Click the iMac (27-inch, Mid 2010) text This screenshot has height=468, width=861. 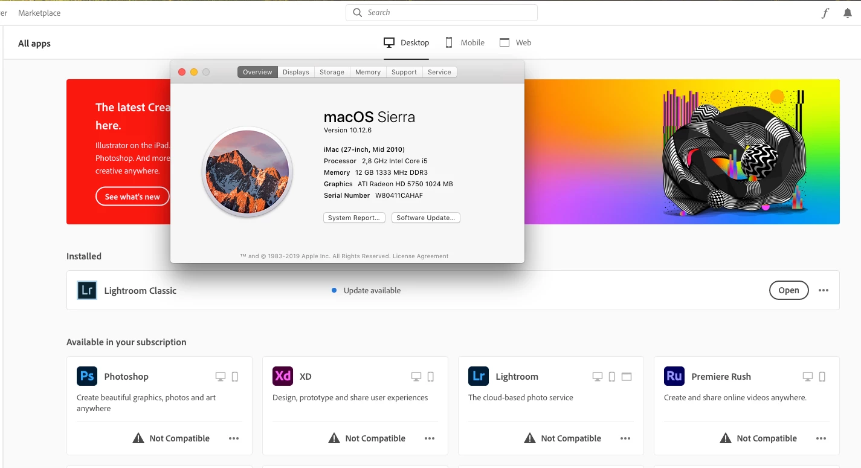pyautogui.click(x=364, y=149)
